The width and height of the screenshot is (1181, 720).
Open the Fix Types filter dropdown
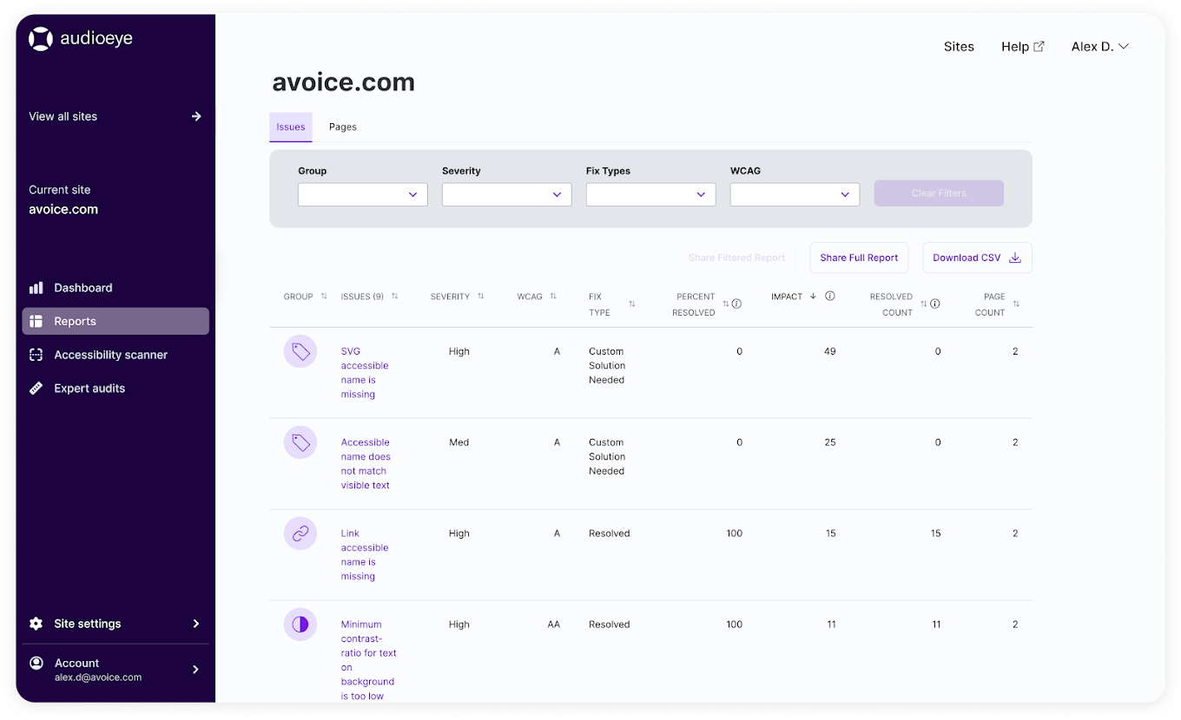click(651, 194)
